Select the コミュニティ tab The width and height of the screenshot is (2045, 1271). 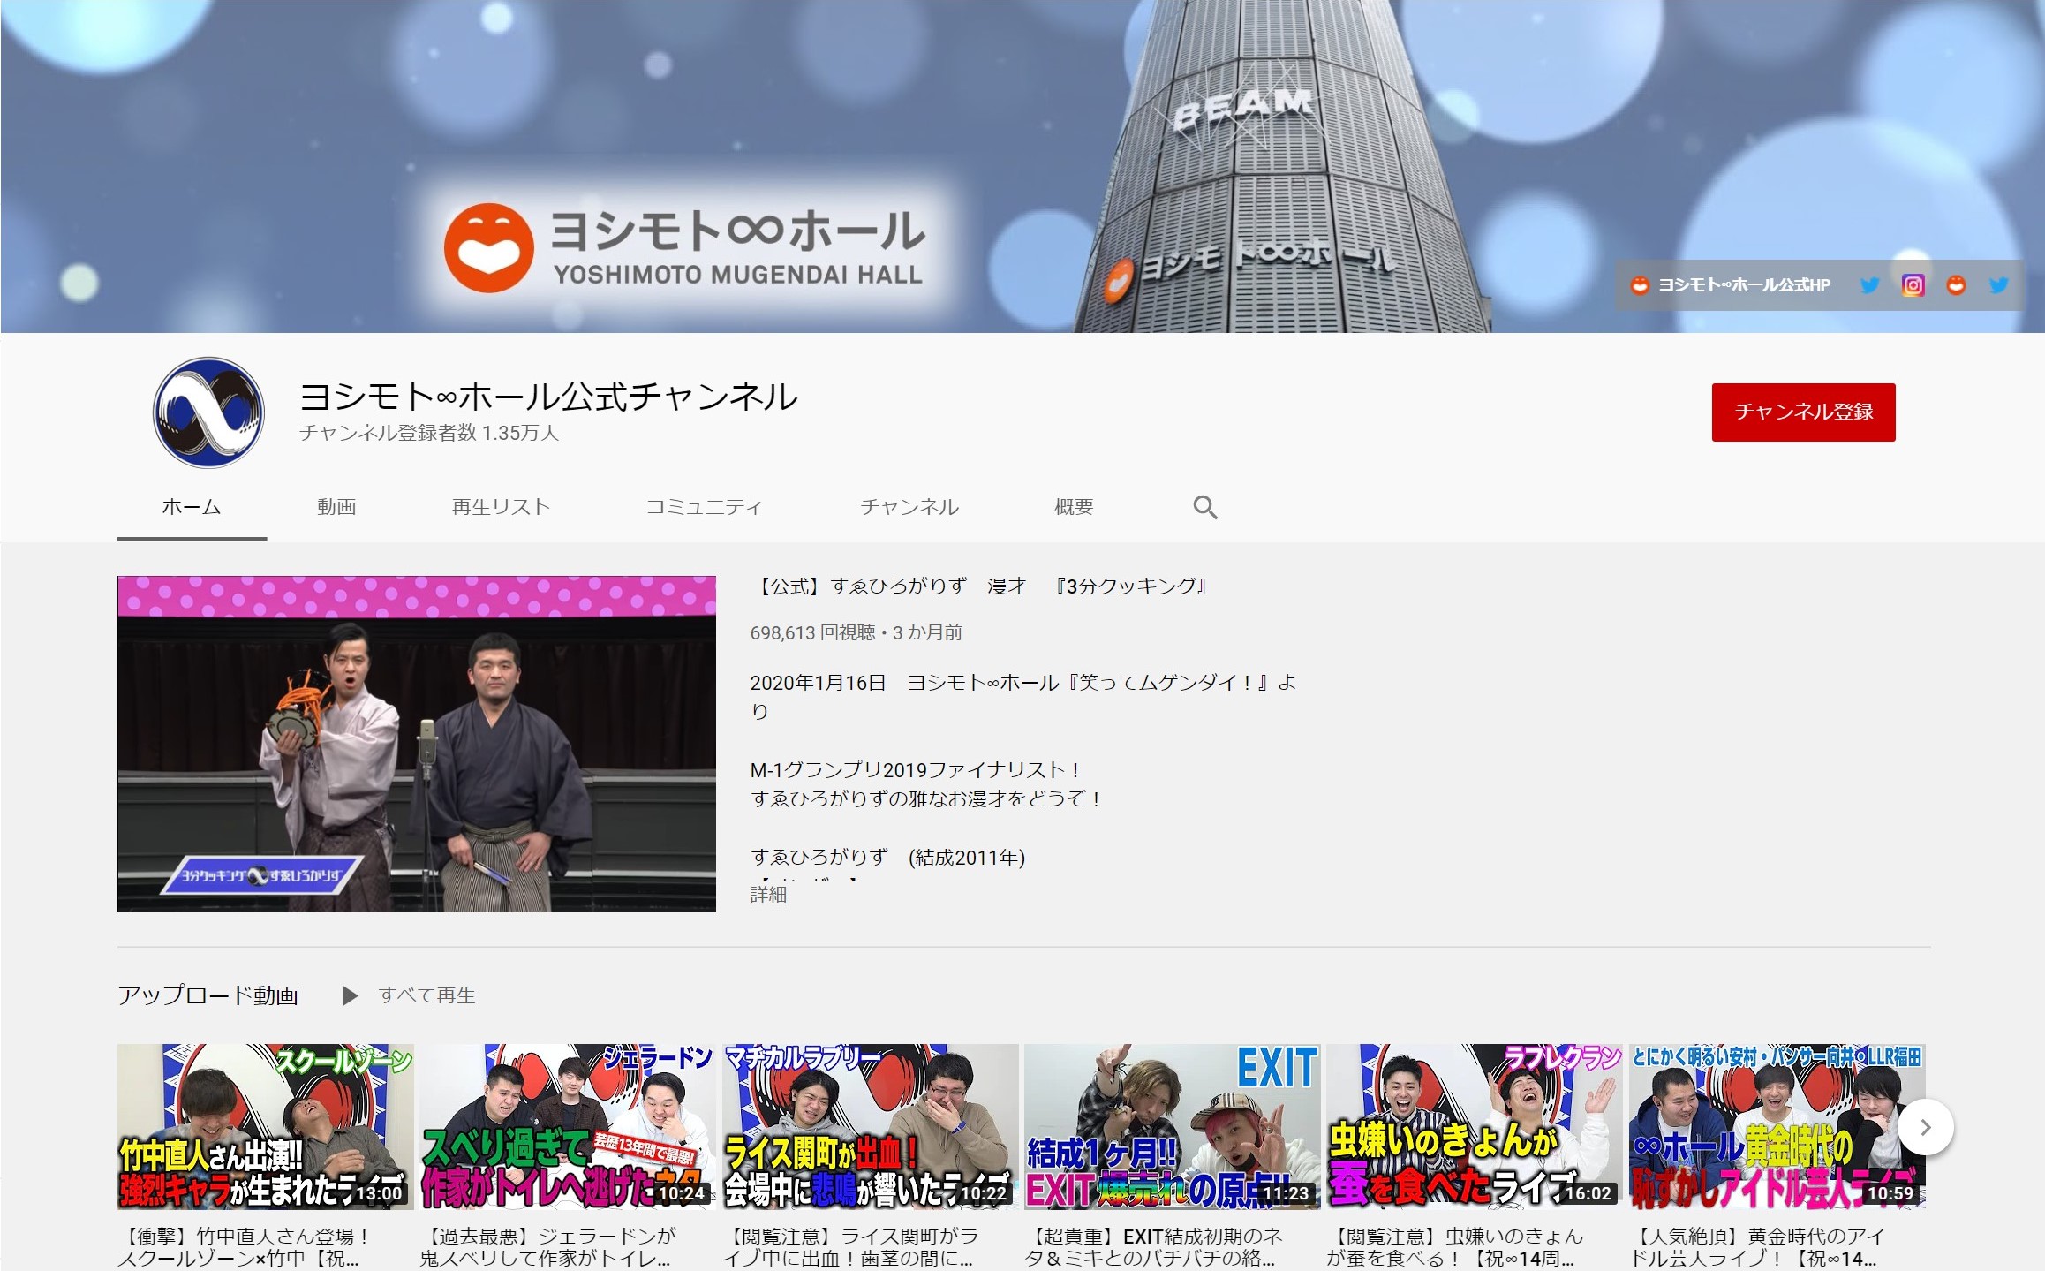(x=706, y=507)
